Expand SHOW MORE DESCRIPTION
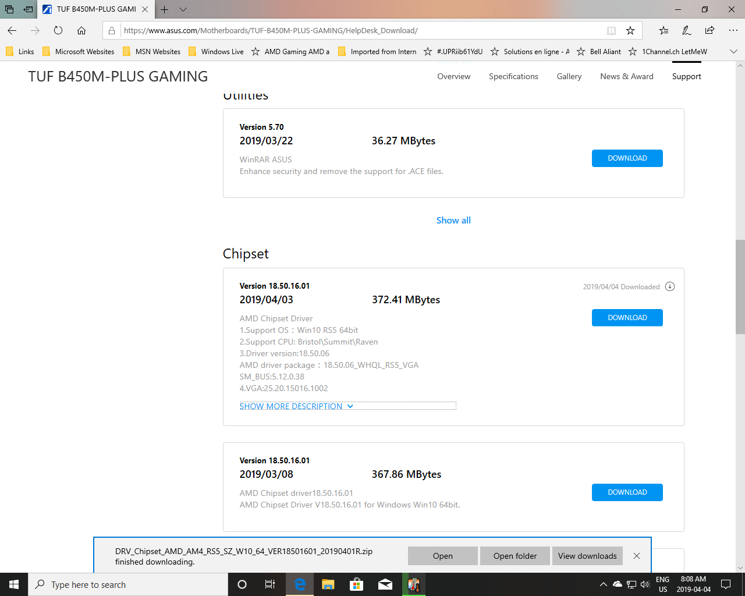The width and height of the screenshot is (745, 596). point(296,406)
